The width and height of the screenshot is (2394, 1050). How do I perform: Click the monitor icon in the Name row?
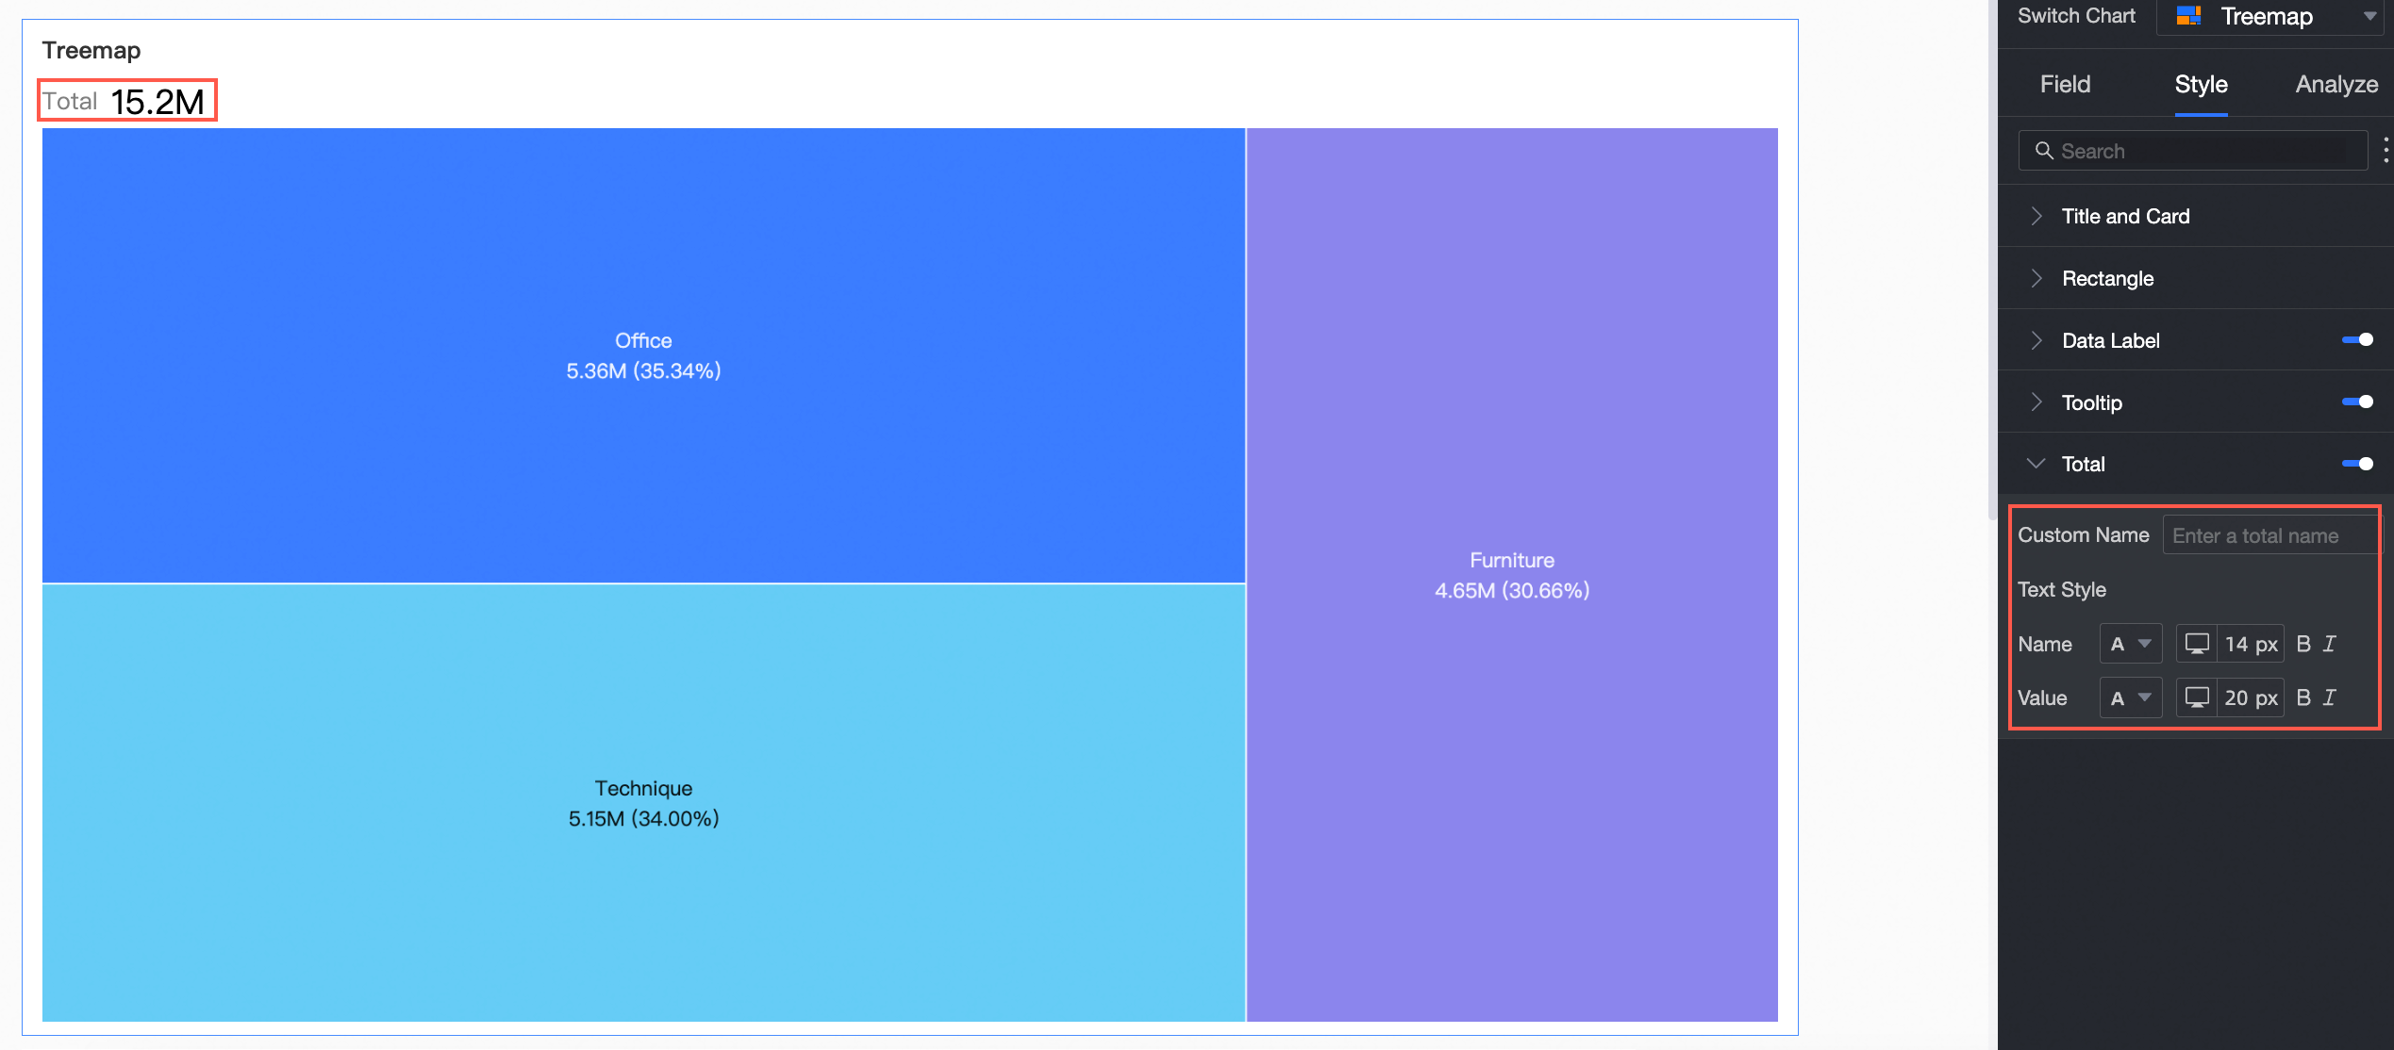[x=2197, y=644]
